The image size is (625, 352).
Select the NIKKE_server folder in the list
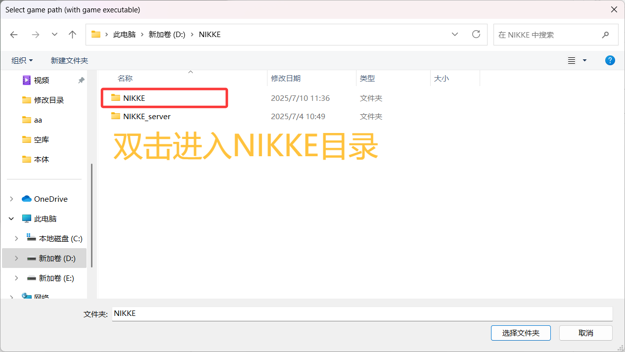147,116
